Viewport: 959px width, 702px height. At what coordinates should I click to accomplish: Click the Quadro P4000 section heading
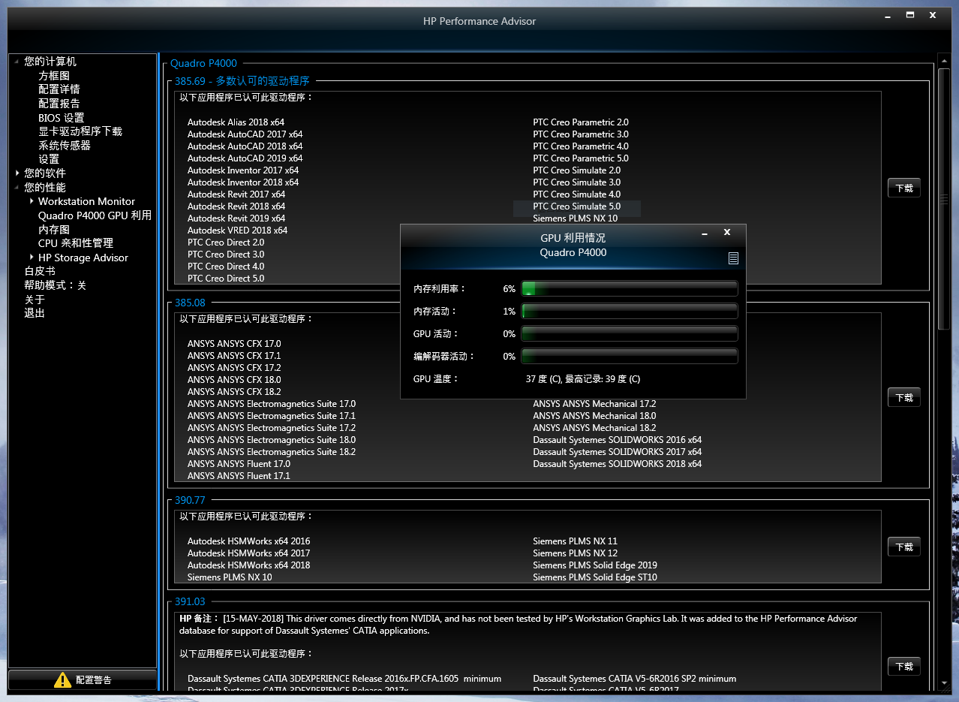pos(203,64)
